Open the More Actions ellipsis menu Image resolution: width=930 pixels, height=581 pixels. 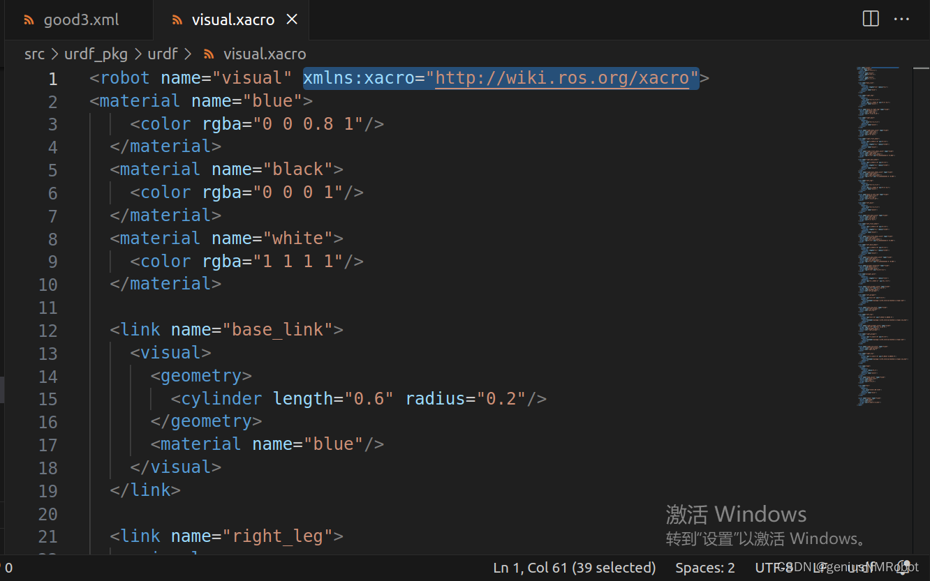click(901, 19)
